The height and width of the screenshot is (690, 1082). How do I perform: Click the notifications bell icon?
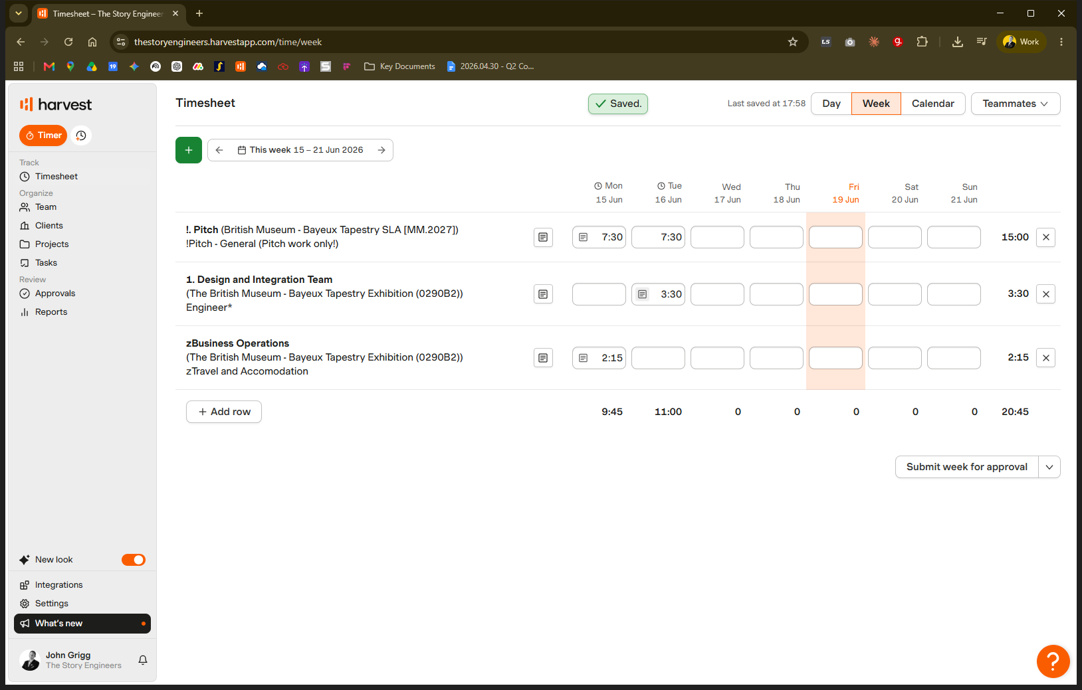coord(143,660)
